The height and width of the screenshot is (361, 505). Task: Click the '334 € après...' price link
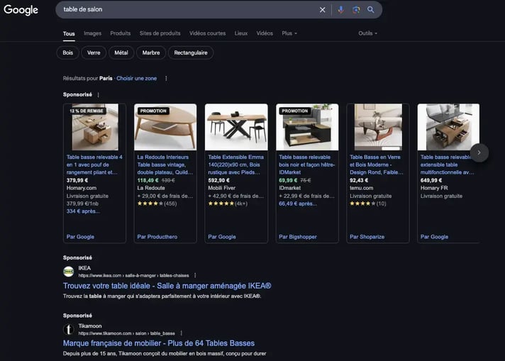(x=83, y=211)
